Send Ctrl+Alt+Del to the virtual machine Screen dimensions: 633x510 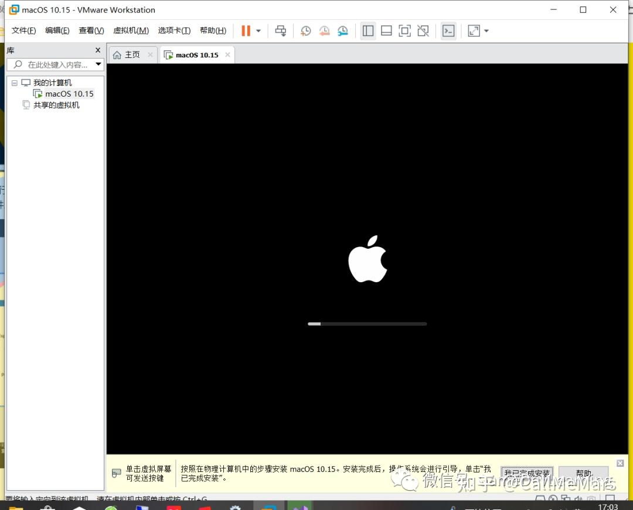coord(281,30)
